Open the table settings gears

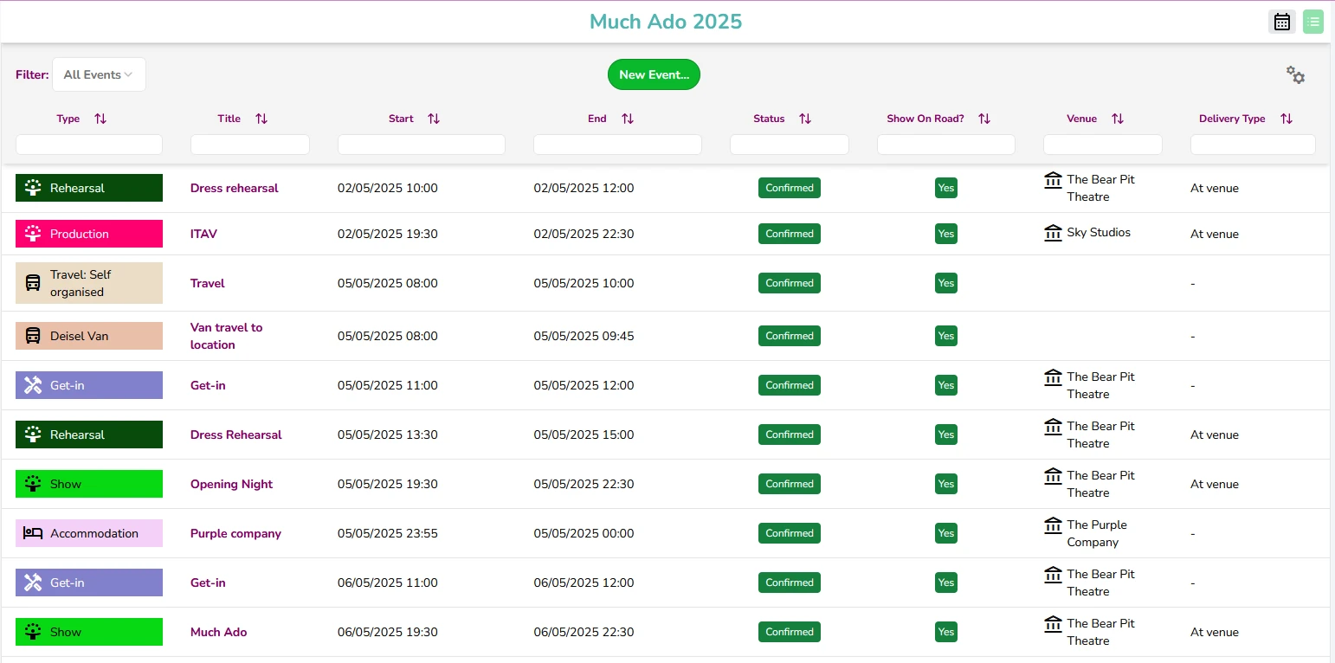(x=1295, y=75)
